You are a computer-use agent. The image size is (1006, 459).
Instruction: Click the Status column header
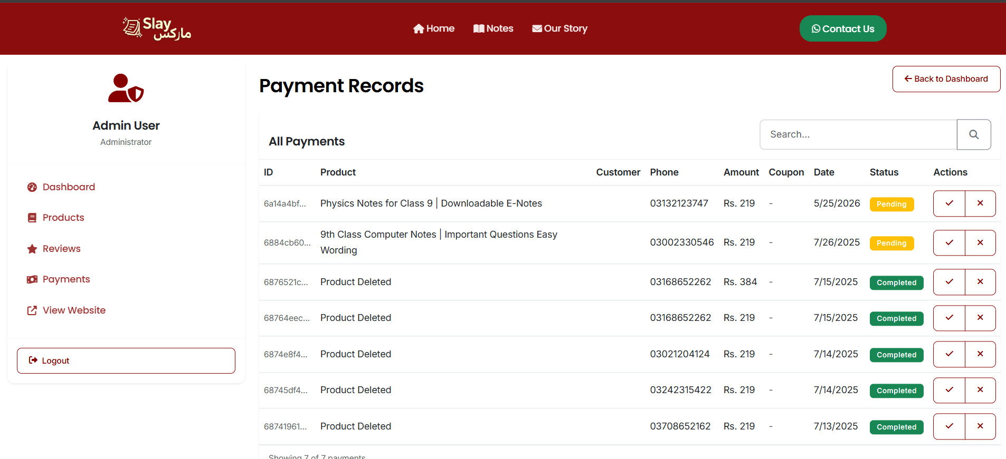tap(884, 172)
